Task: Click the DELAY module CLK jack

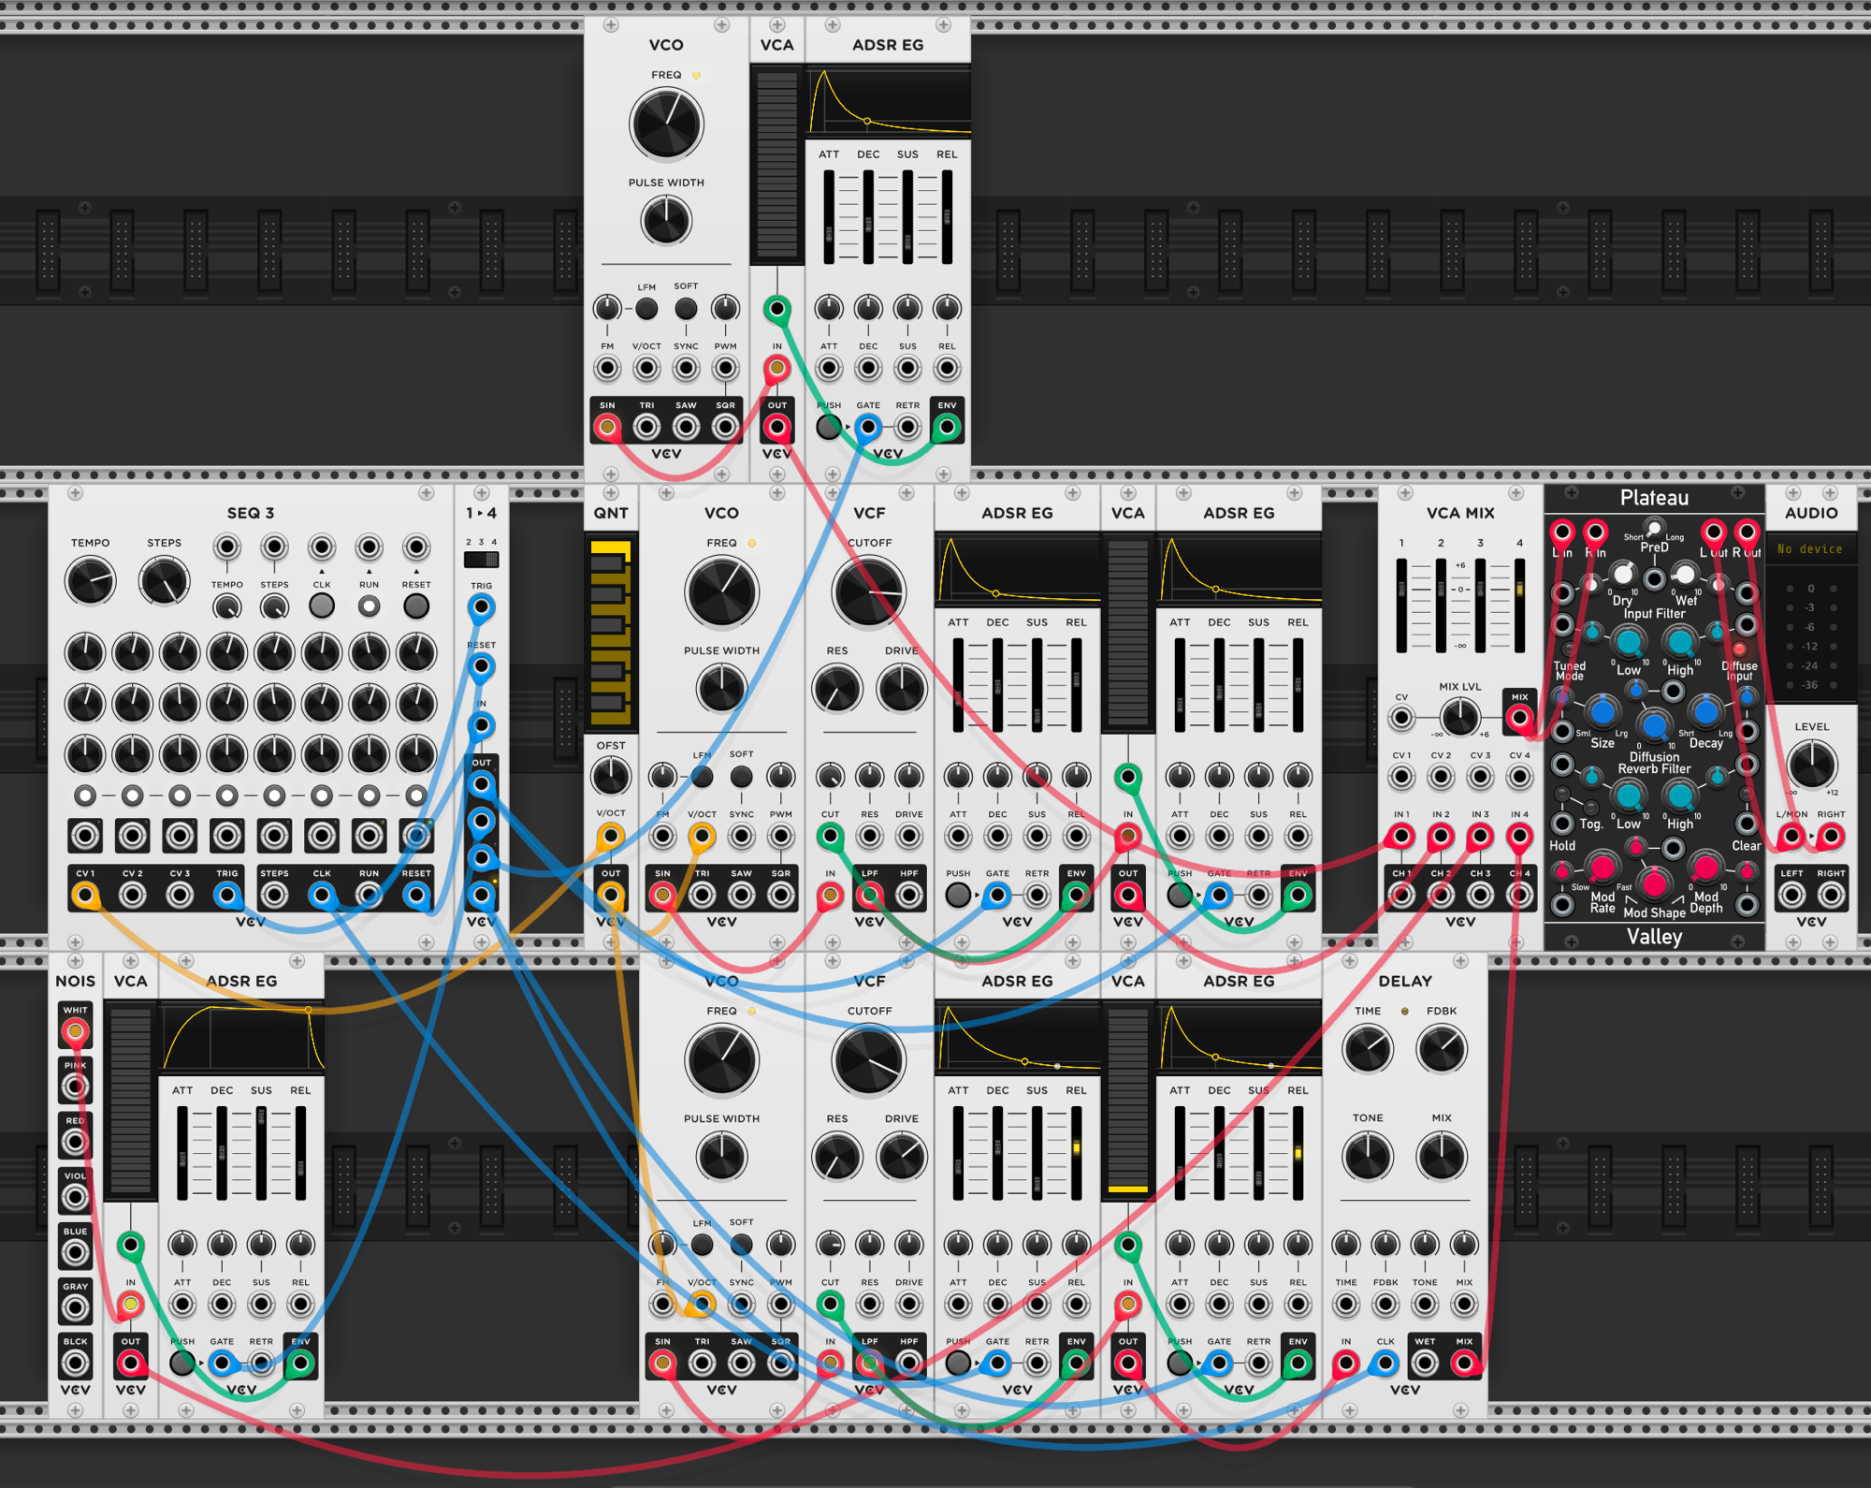Action: (x=1385, y=1363)
